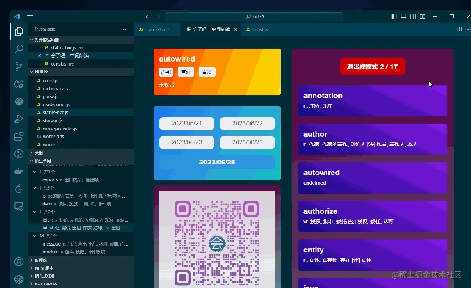The image size is (471, 288).
Task: Click the 退出禅模式 red button
Action: (372, 66)
